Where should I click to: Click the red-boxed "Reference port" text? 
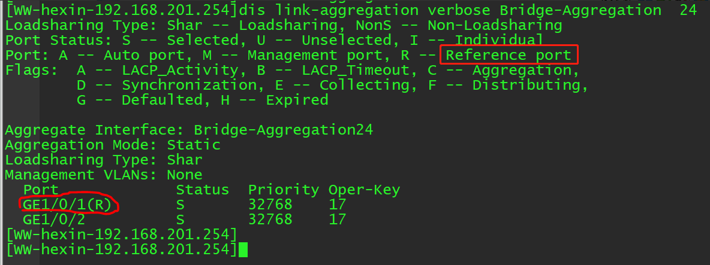[509, 56]
